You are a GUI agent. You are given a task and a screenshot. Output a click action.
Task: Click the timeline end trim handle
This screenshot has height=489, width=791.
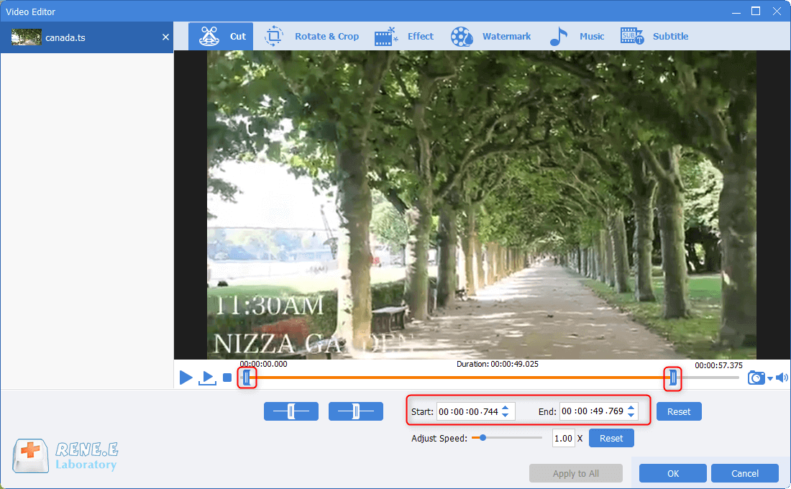point(672,378)
